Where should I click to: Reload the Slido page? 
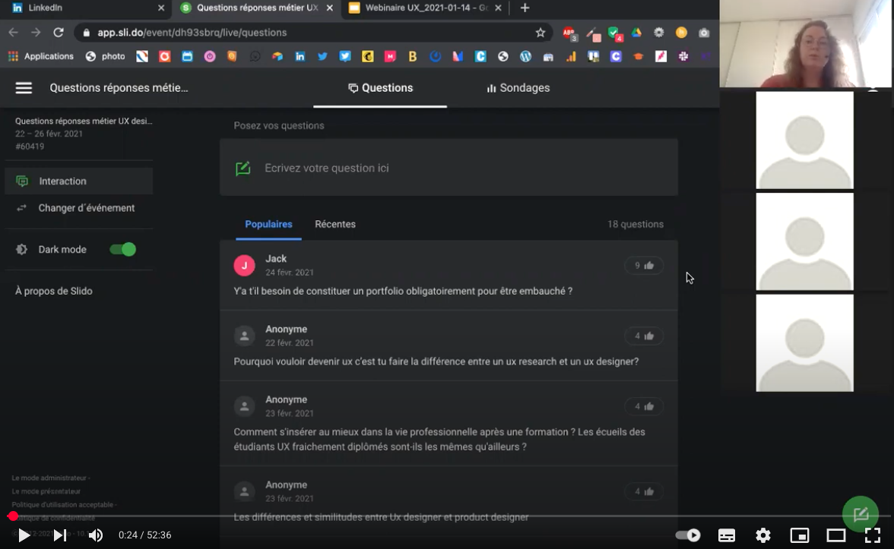[58, 33]
